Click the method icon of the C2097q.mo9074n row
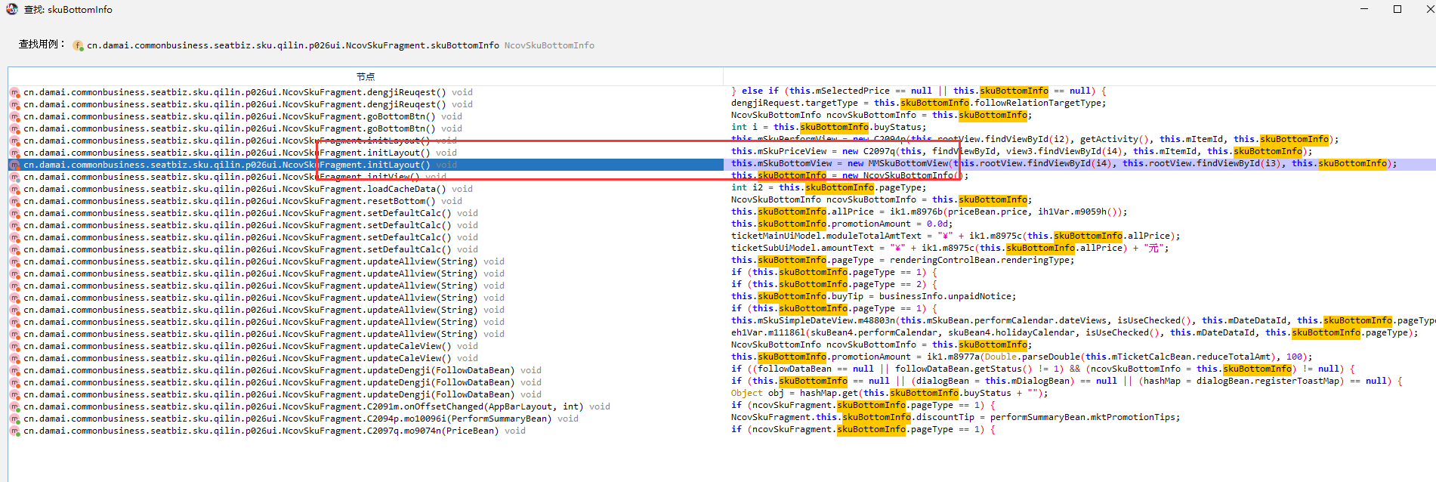The height and width of the screenshot is (482, 1436). pos(14,431)
